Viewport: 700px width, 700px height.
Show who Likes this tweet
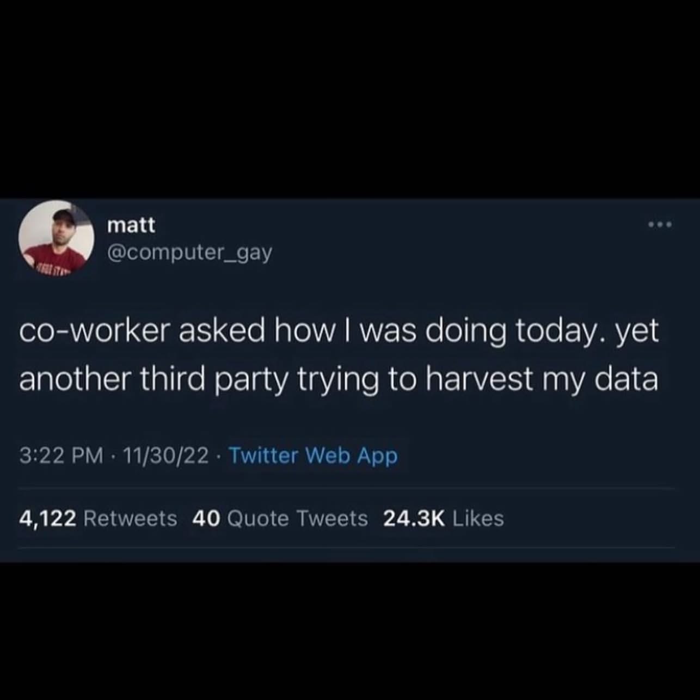[x=478, y=519]
